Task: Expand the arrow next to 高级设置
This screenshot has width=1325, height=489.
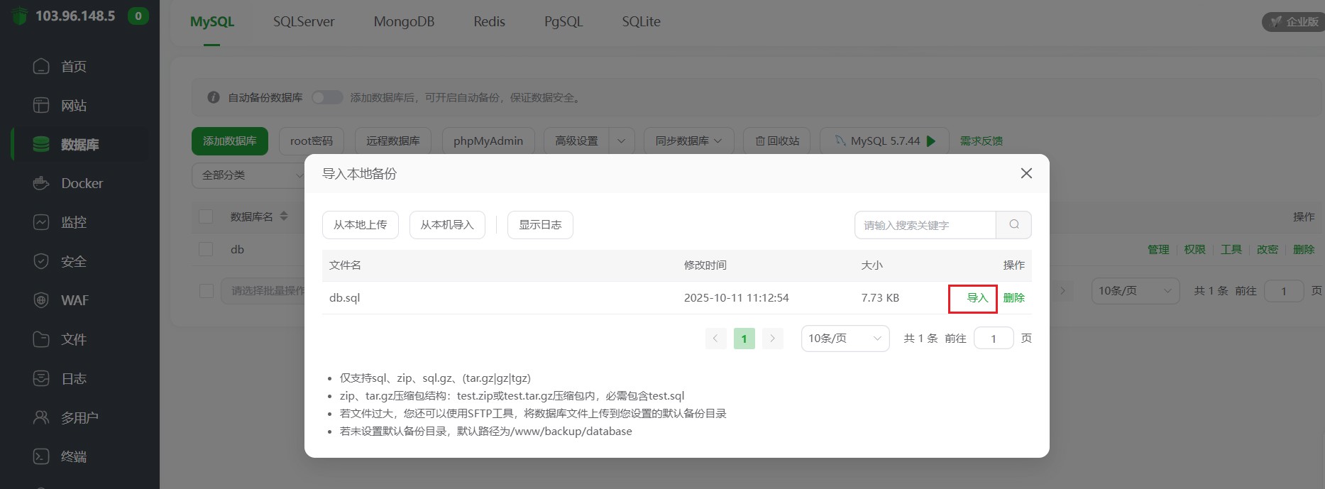Action: pos(622,141)
